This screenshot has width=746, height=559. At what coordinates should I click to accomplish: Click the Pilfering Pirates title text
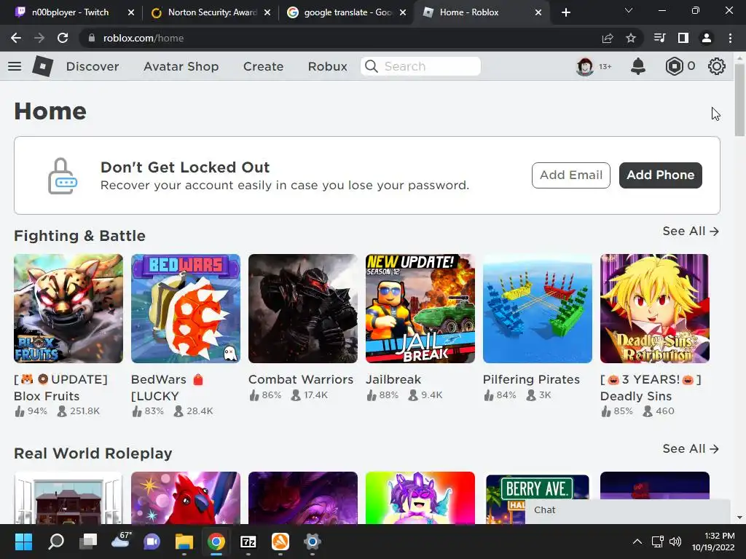(x=531, y=379)
